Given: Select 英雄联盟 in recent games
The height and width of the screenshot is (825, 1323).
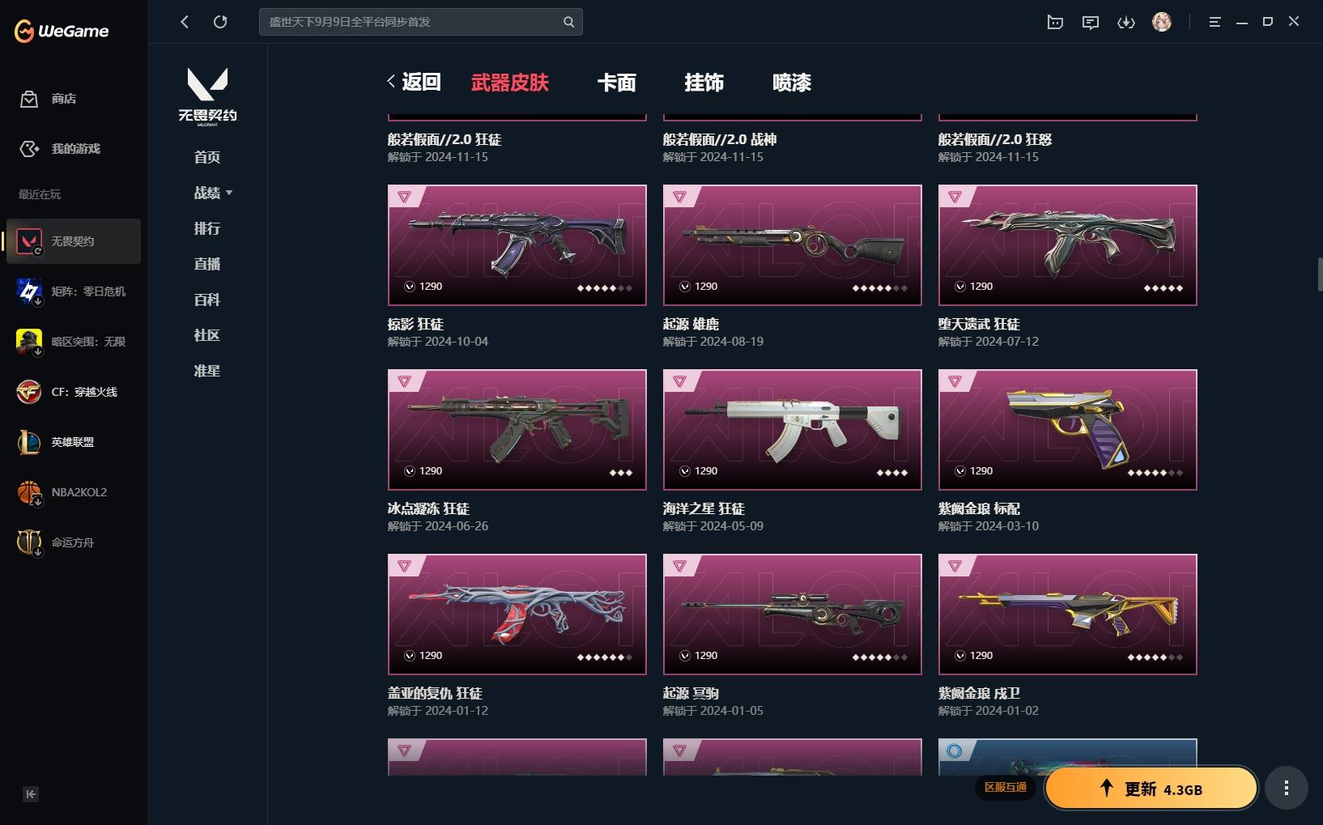Looking at the screenshot, I should click(74, 442).
